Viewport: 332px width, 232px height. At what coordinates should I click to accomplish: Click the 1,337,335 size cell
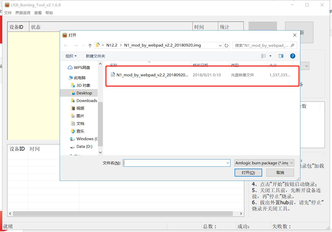point(280,75)
